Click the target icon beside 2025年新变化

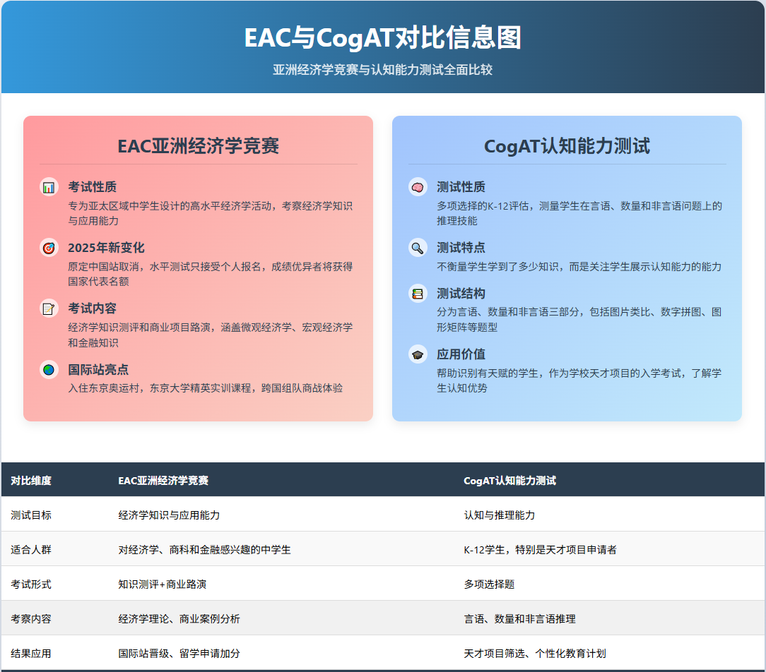coord(49,248)
